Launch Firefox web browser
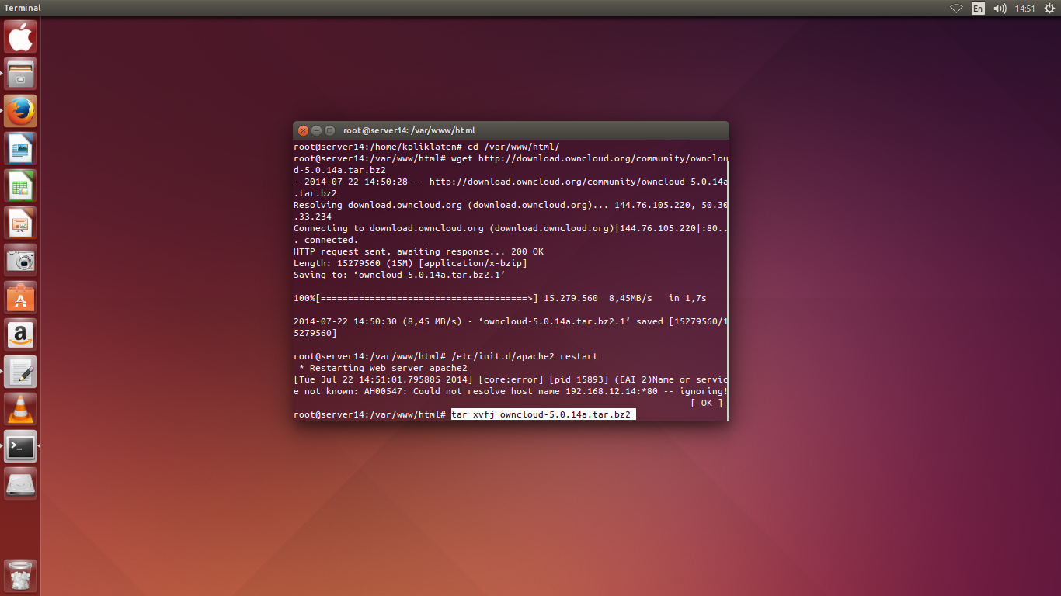1061x596 pixels. pos(20,111)
